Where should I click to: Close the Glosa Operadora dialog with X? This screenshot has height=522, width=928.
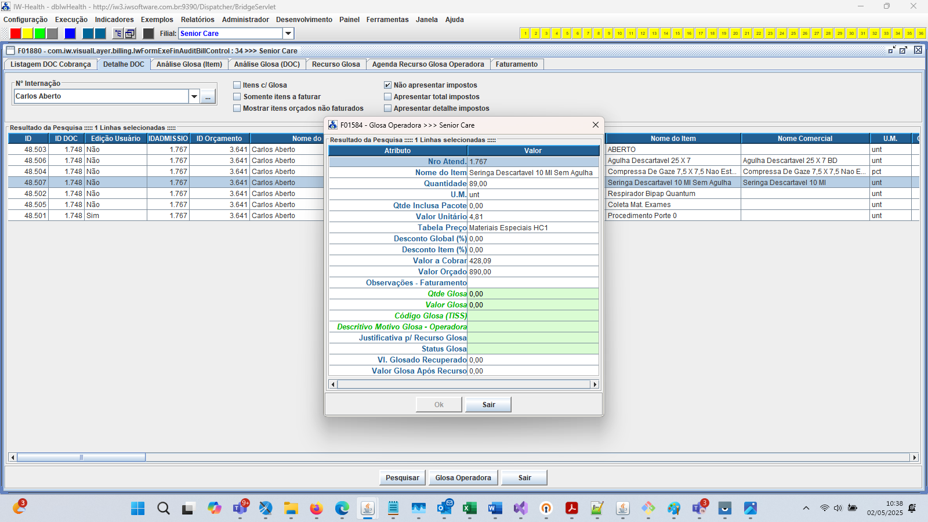[x=595, y=125]
